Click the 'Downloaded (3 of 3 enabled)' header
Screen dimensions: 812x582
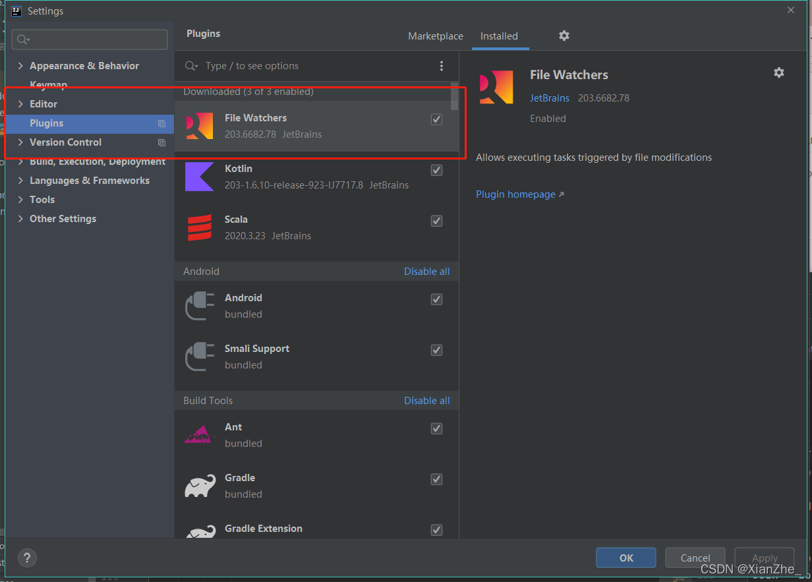tap(248, 92)
